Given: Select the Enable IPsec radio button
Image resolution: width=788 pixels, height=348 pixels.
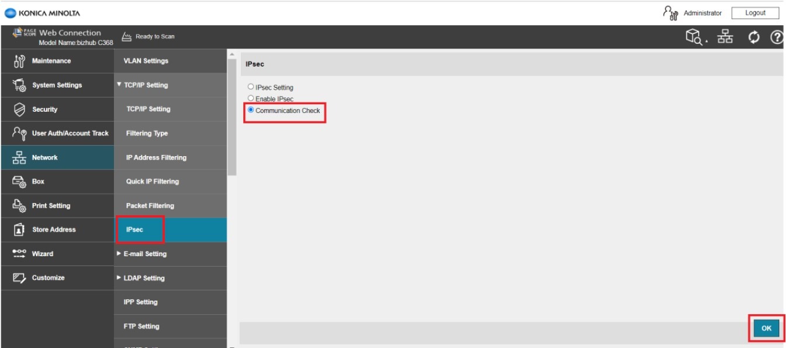Looking at the screenshot, I should pyautogui.click(x=251, y=99).
